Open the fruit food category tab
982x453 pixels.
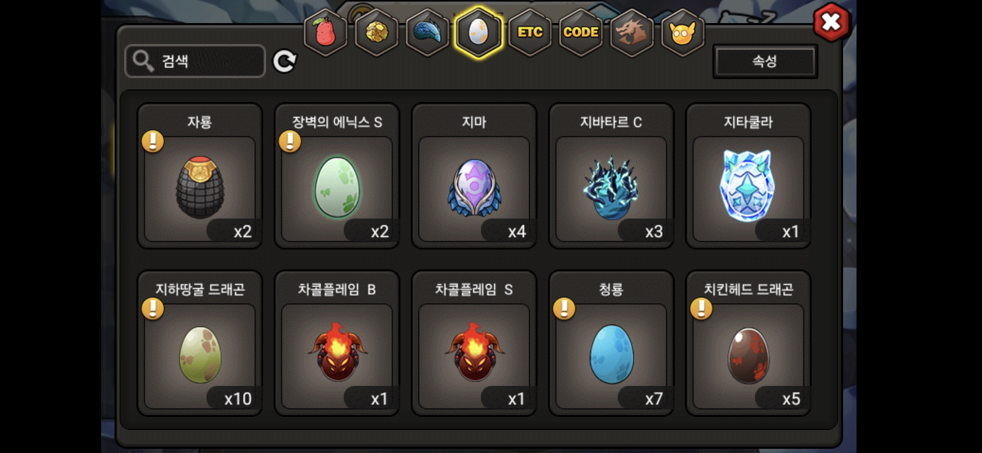coord(325,33)
